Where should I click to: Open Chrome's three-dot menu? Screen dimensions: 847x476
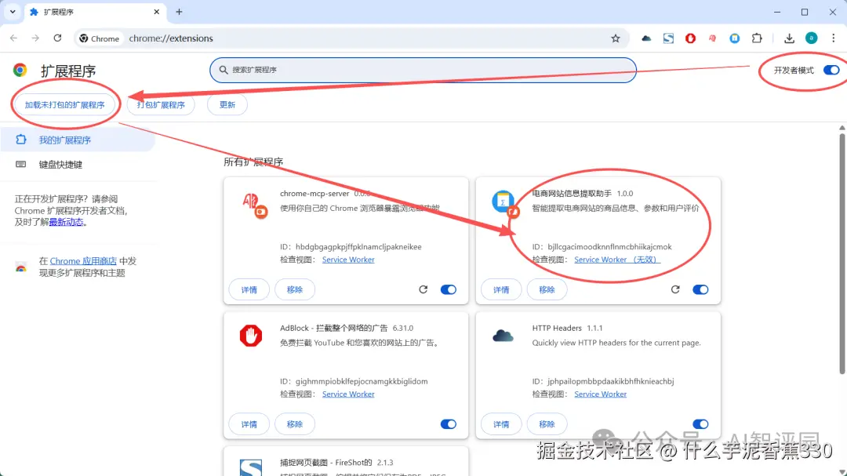click(833, 38)
